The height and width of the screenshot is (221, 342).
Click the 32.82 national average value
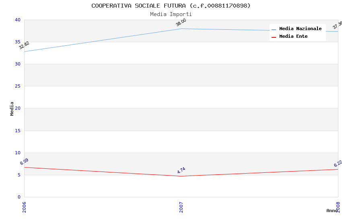(x=24, y=45)
